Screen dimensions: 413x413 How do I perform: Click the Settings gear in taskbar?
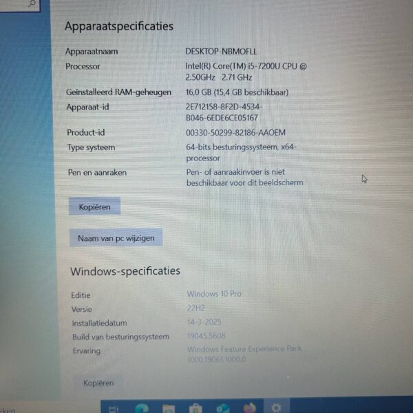pyautogui.click(x=276, y=408)
